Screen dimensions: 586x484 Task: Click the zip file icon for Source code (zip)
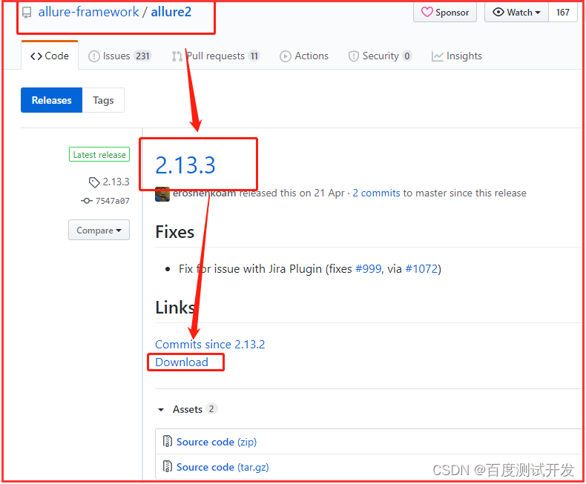pos(168,441)
